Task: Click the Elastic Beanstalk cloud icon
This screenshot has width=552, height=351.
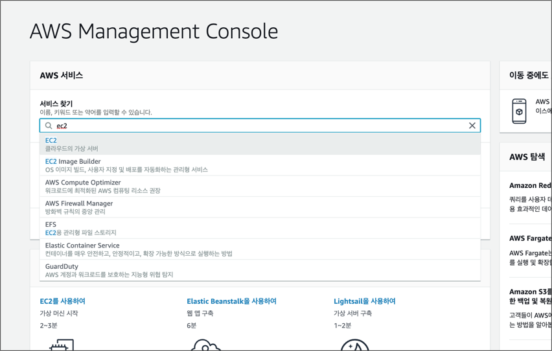Action: click(205, 345)
